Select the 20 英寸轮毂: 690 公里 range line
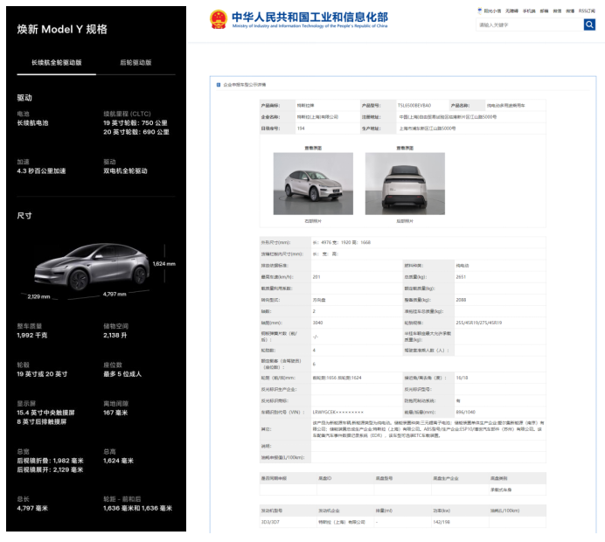 (136, 132)
